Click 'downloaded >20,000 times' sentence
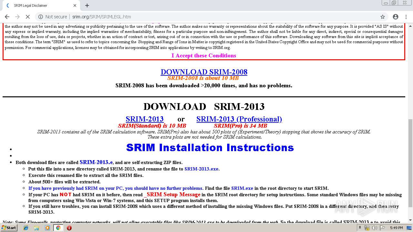This screenshot has height=232, width=413. (204, 86)
